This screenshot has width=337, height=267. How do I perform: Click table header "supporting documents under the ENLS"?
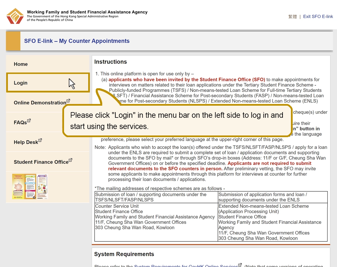click(259, 200)
